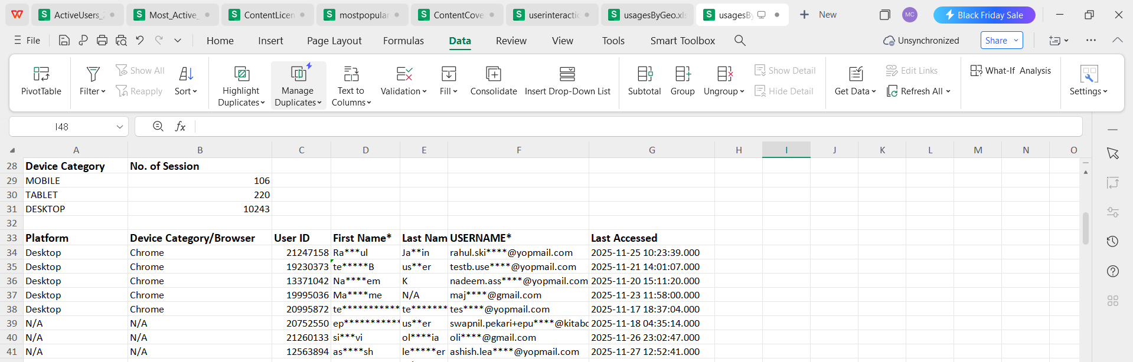The width and height of the screenshot is (1133, 362).
Task: Click the Print icon in the quick toolbar
Action: [x=102, y=40]
